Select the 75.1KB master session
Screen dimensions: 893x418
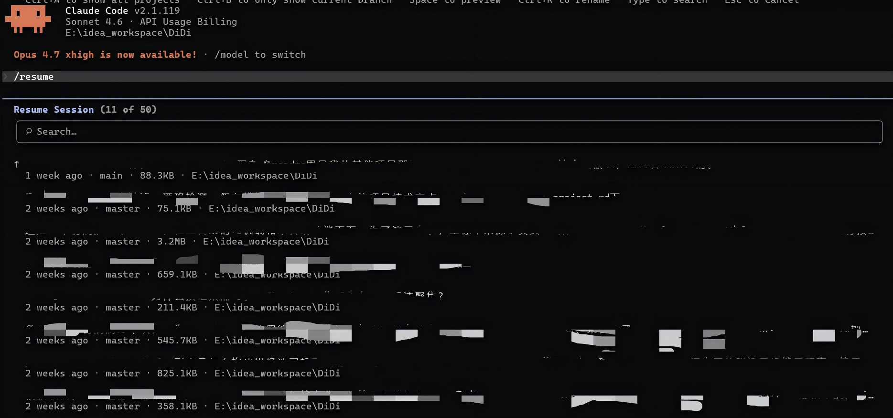click(180, 208)
